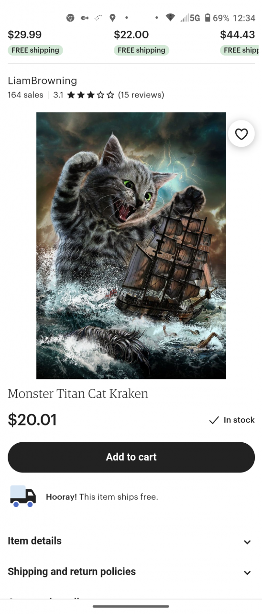The image size is (262, 614).
Task: Tap the 3.1 star rating
Action: (x=84, y=95)
